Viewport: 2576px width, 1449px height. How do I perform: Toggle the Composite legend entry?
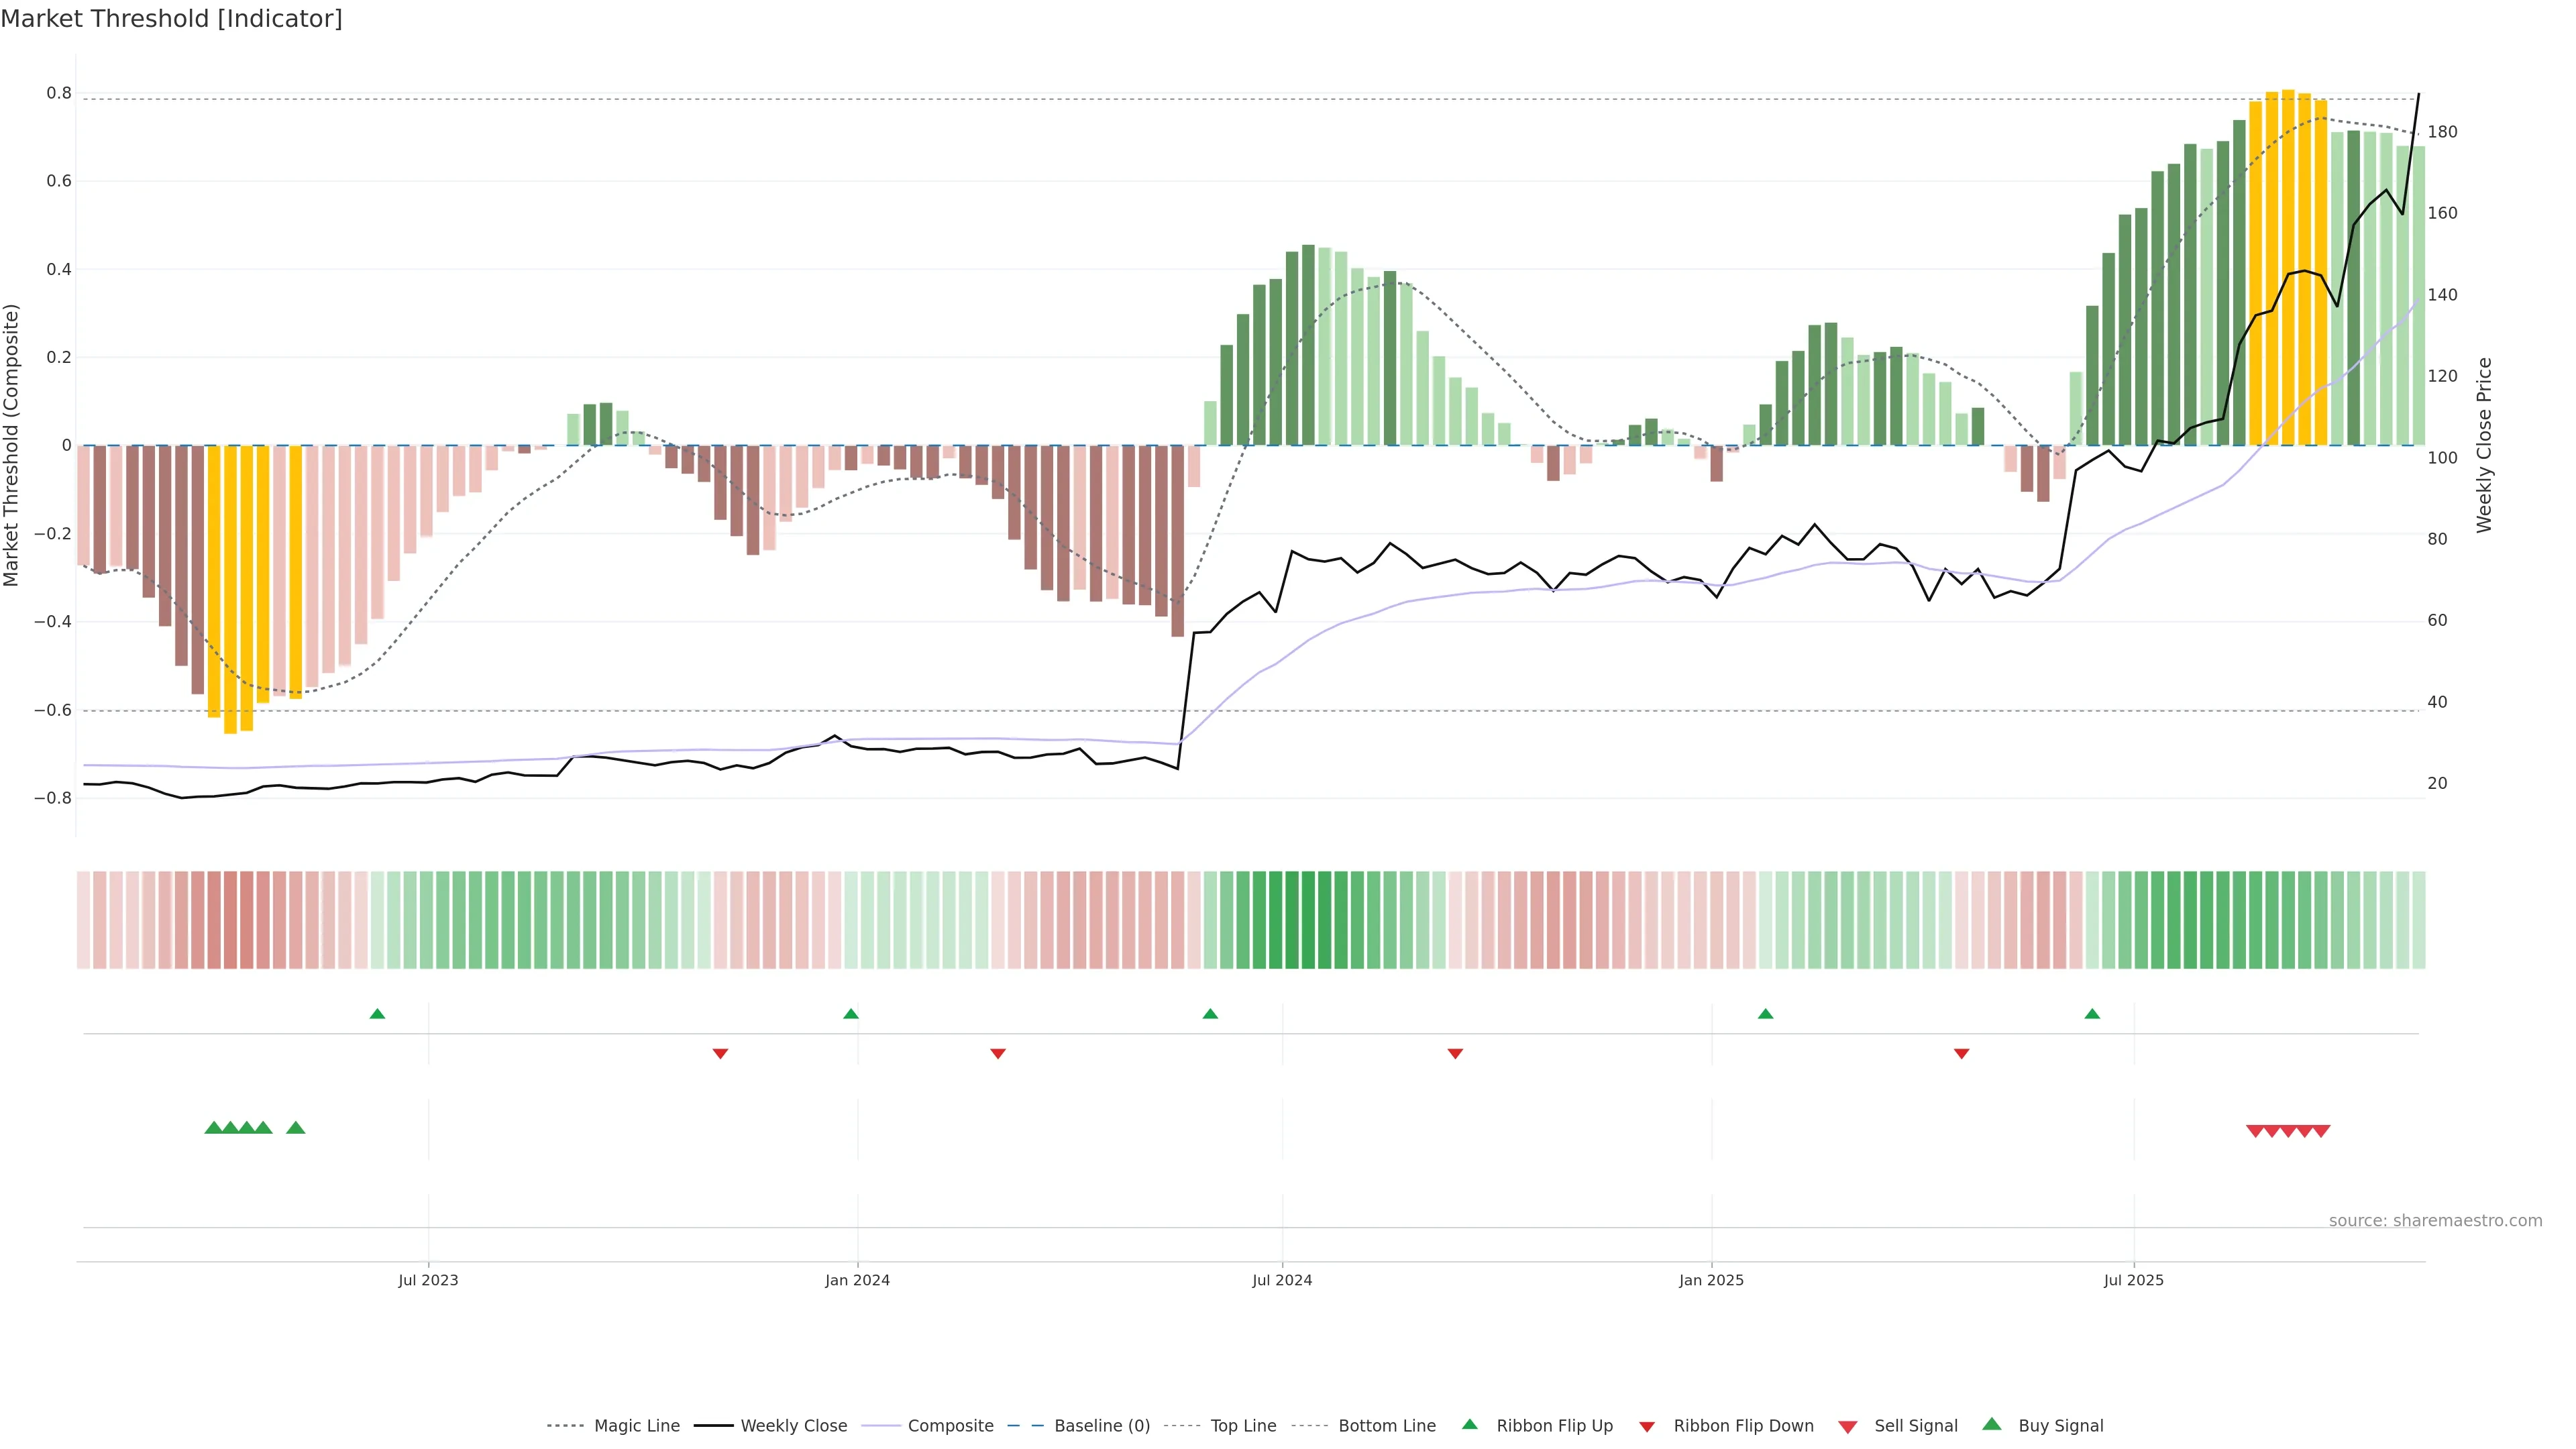(x=950, y=1426)
